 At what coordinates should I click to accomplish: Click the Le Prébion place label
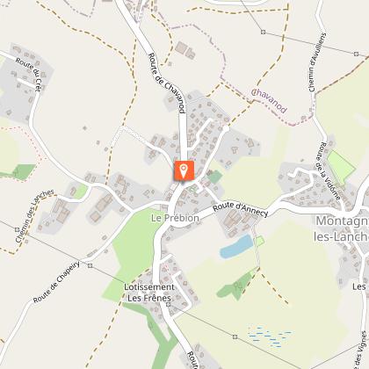pos(175,218)
